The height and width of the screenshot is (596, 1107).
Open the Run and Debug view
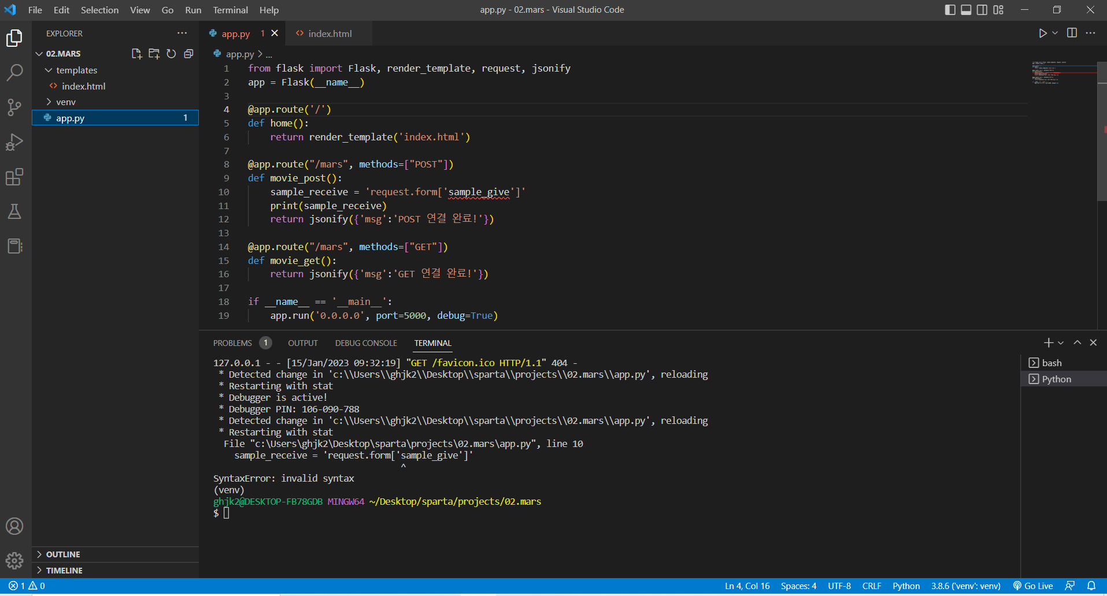point(14,142)
